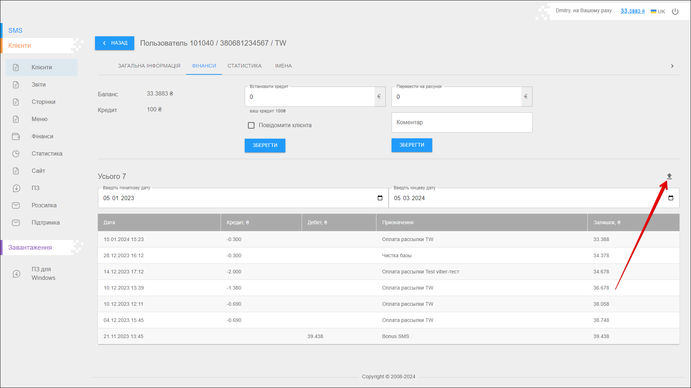Image resolution: width=691 pixels, height=388 pixels.
Task: Open end date calendar picker
Action: pyautogui.click(x=670, y=198)
